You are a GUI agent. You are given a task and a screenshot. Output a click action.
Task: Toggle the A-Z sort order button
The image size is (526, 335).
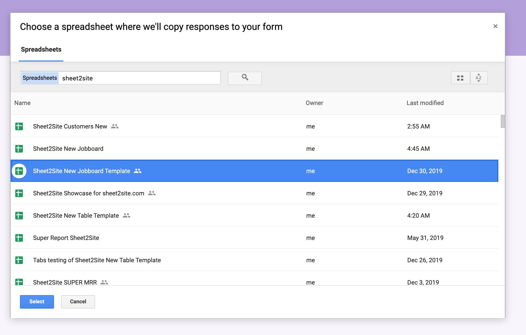(478, 78)
